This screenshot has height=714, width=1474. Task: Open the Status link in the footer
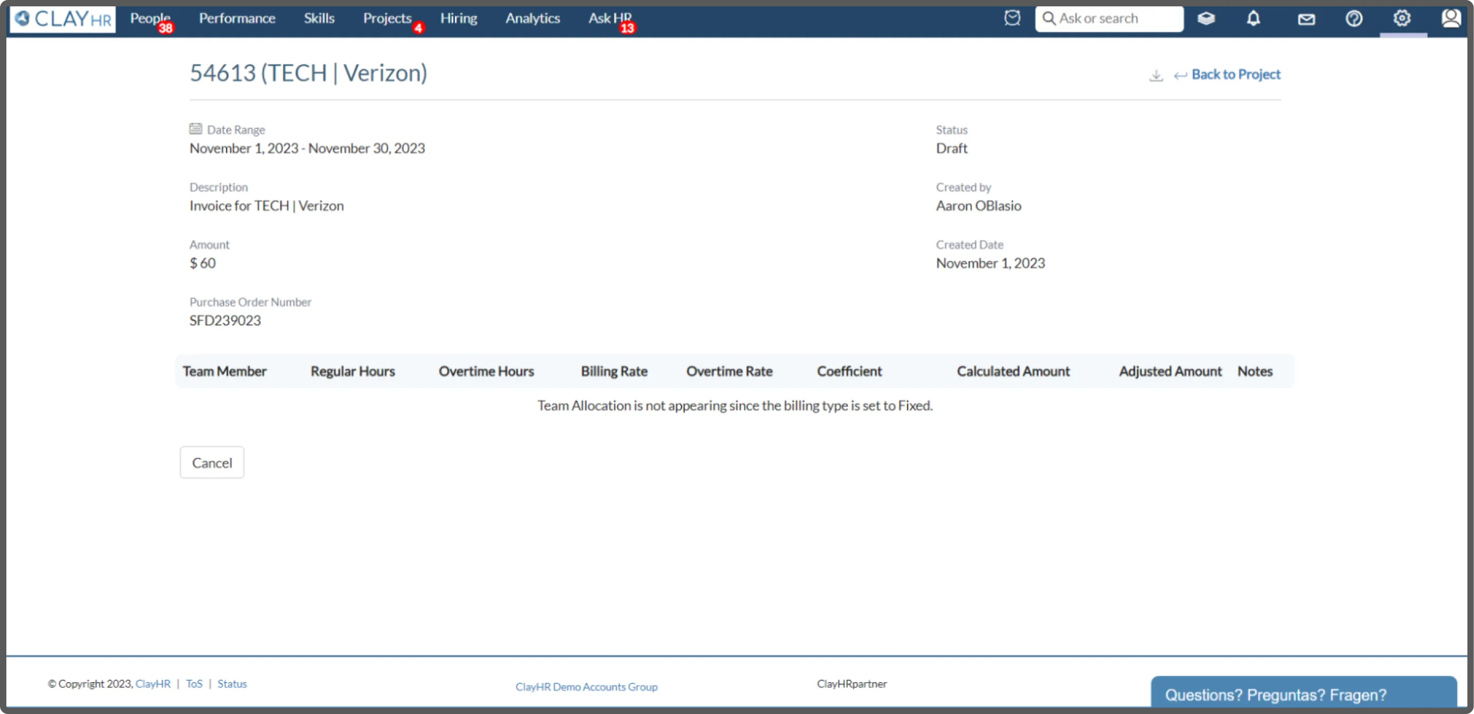click(x=232, y=684)
